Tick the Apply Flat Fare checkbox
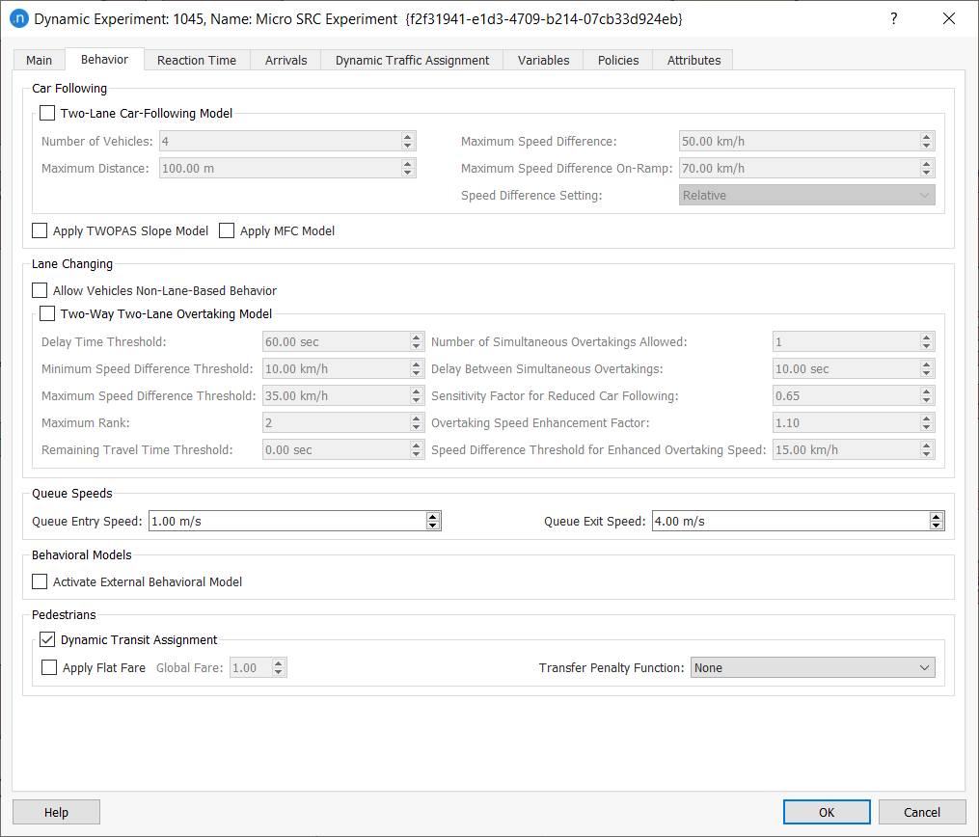 tap(49, 667)
